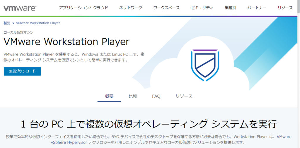Open the ネットワーク menu
Viewport: 300px width, 148px height.
(x=131, y=8)
